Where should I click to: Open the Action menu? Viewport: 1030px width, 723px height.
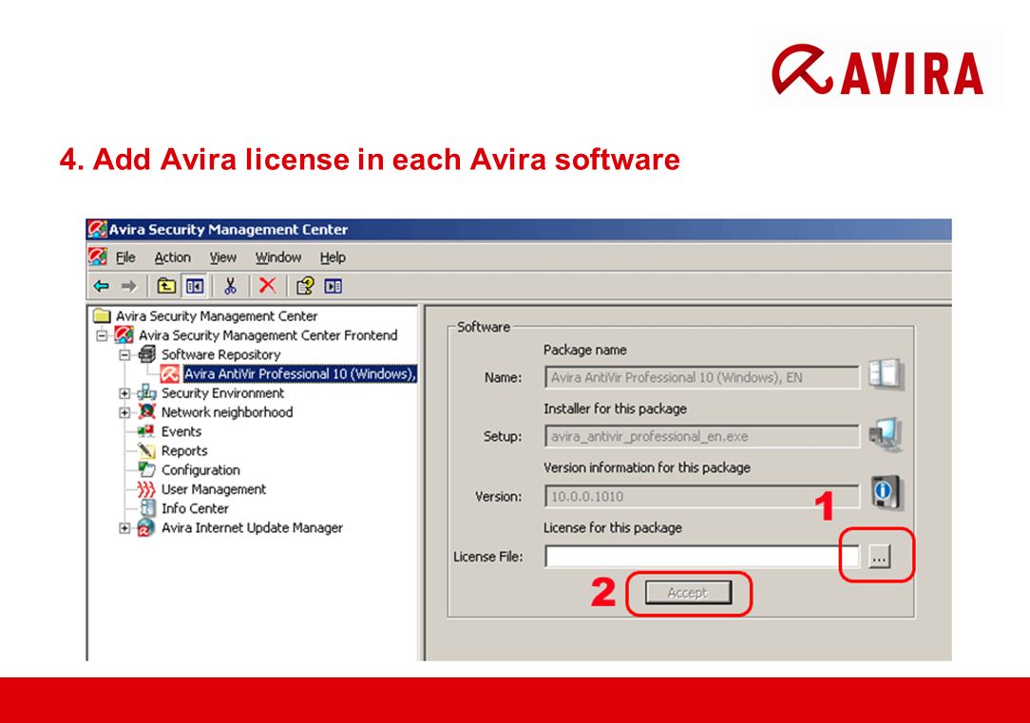point(173,257)
